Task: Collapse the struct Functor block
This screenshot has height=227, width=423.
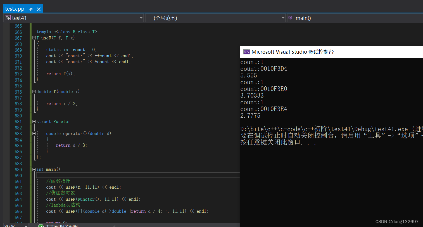Action: click(34, 122)
